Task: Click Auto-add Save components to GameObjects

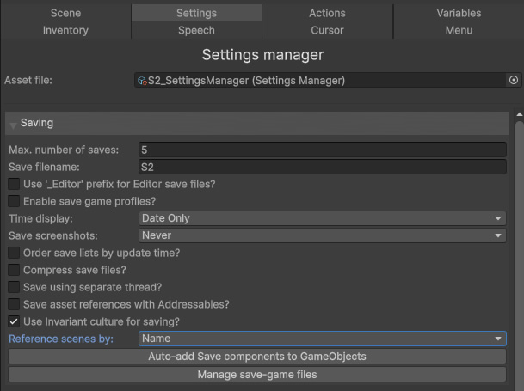Action: click(257, 357)
